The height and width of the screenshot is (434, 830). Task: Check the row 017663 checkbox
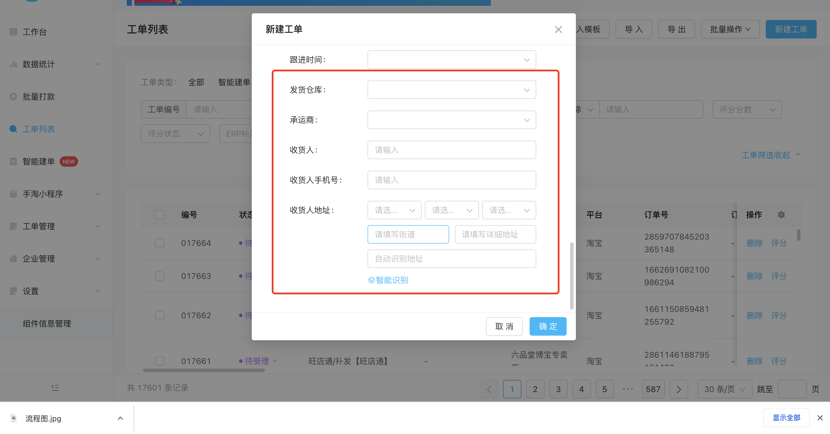click(x=160, y=276)
